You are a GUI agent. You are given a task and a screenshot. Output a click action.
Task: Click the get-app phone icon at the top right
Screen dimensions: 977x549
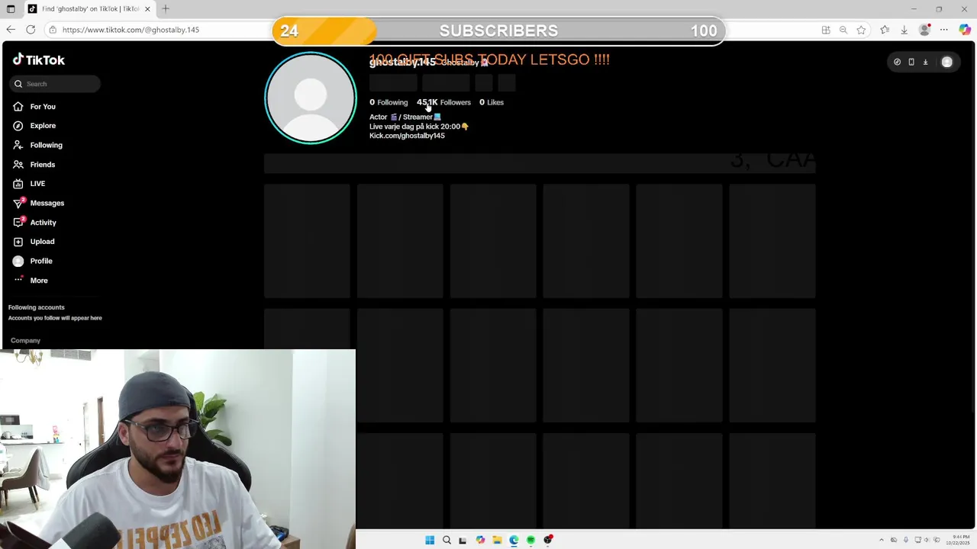(911, 63)
